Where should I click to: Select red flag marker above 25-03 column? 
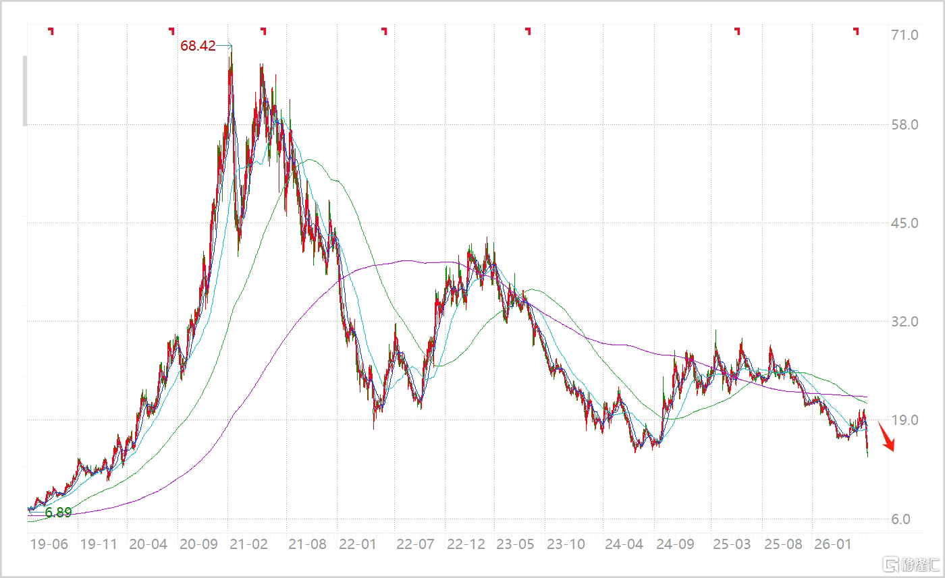pyautogui.click(x=738, y=31)
